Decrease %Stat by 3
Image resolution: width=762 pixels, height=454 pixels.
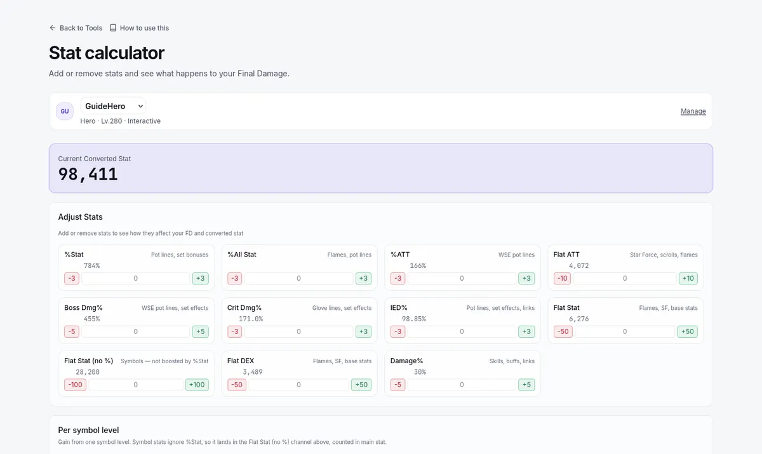pyautogui.click(x=72, y=278)
